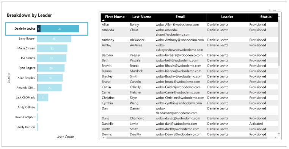
Task: Click the Leader cell in Cynthia's row
Action: click(x=217, y=103)
